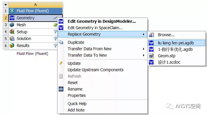Click the SpaceClaim SC icon in context menu
Image resolution: width=207 pixels, height=115 pixels.
(61, 28)
